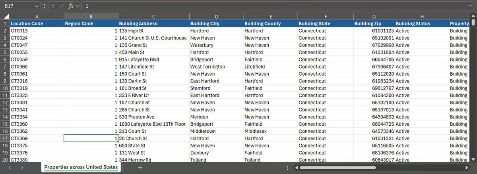Click the vertical scrollbar down arrow

click(473, 159)
